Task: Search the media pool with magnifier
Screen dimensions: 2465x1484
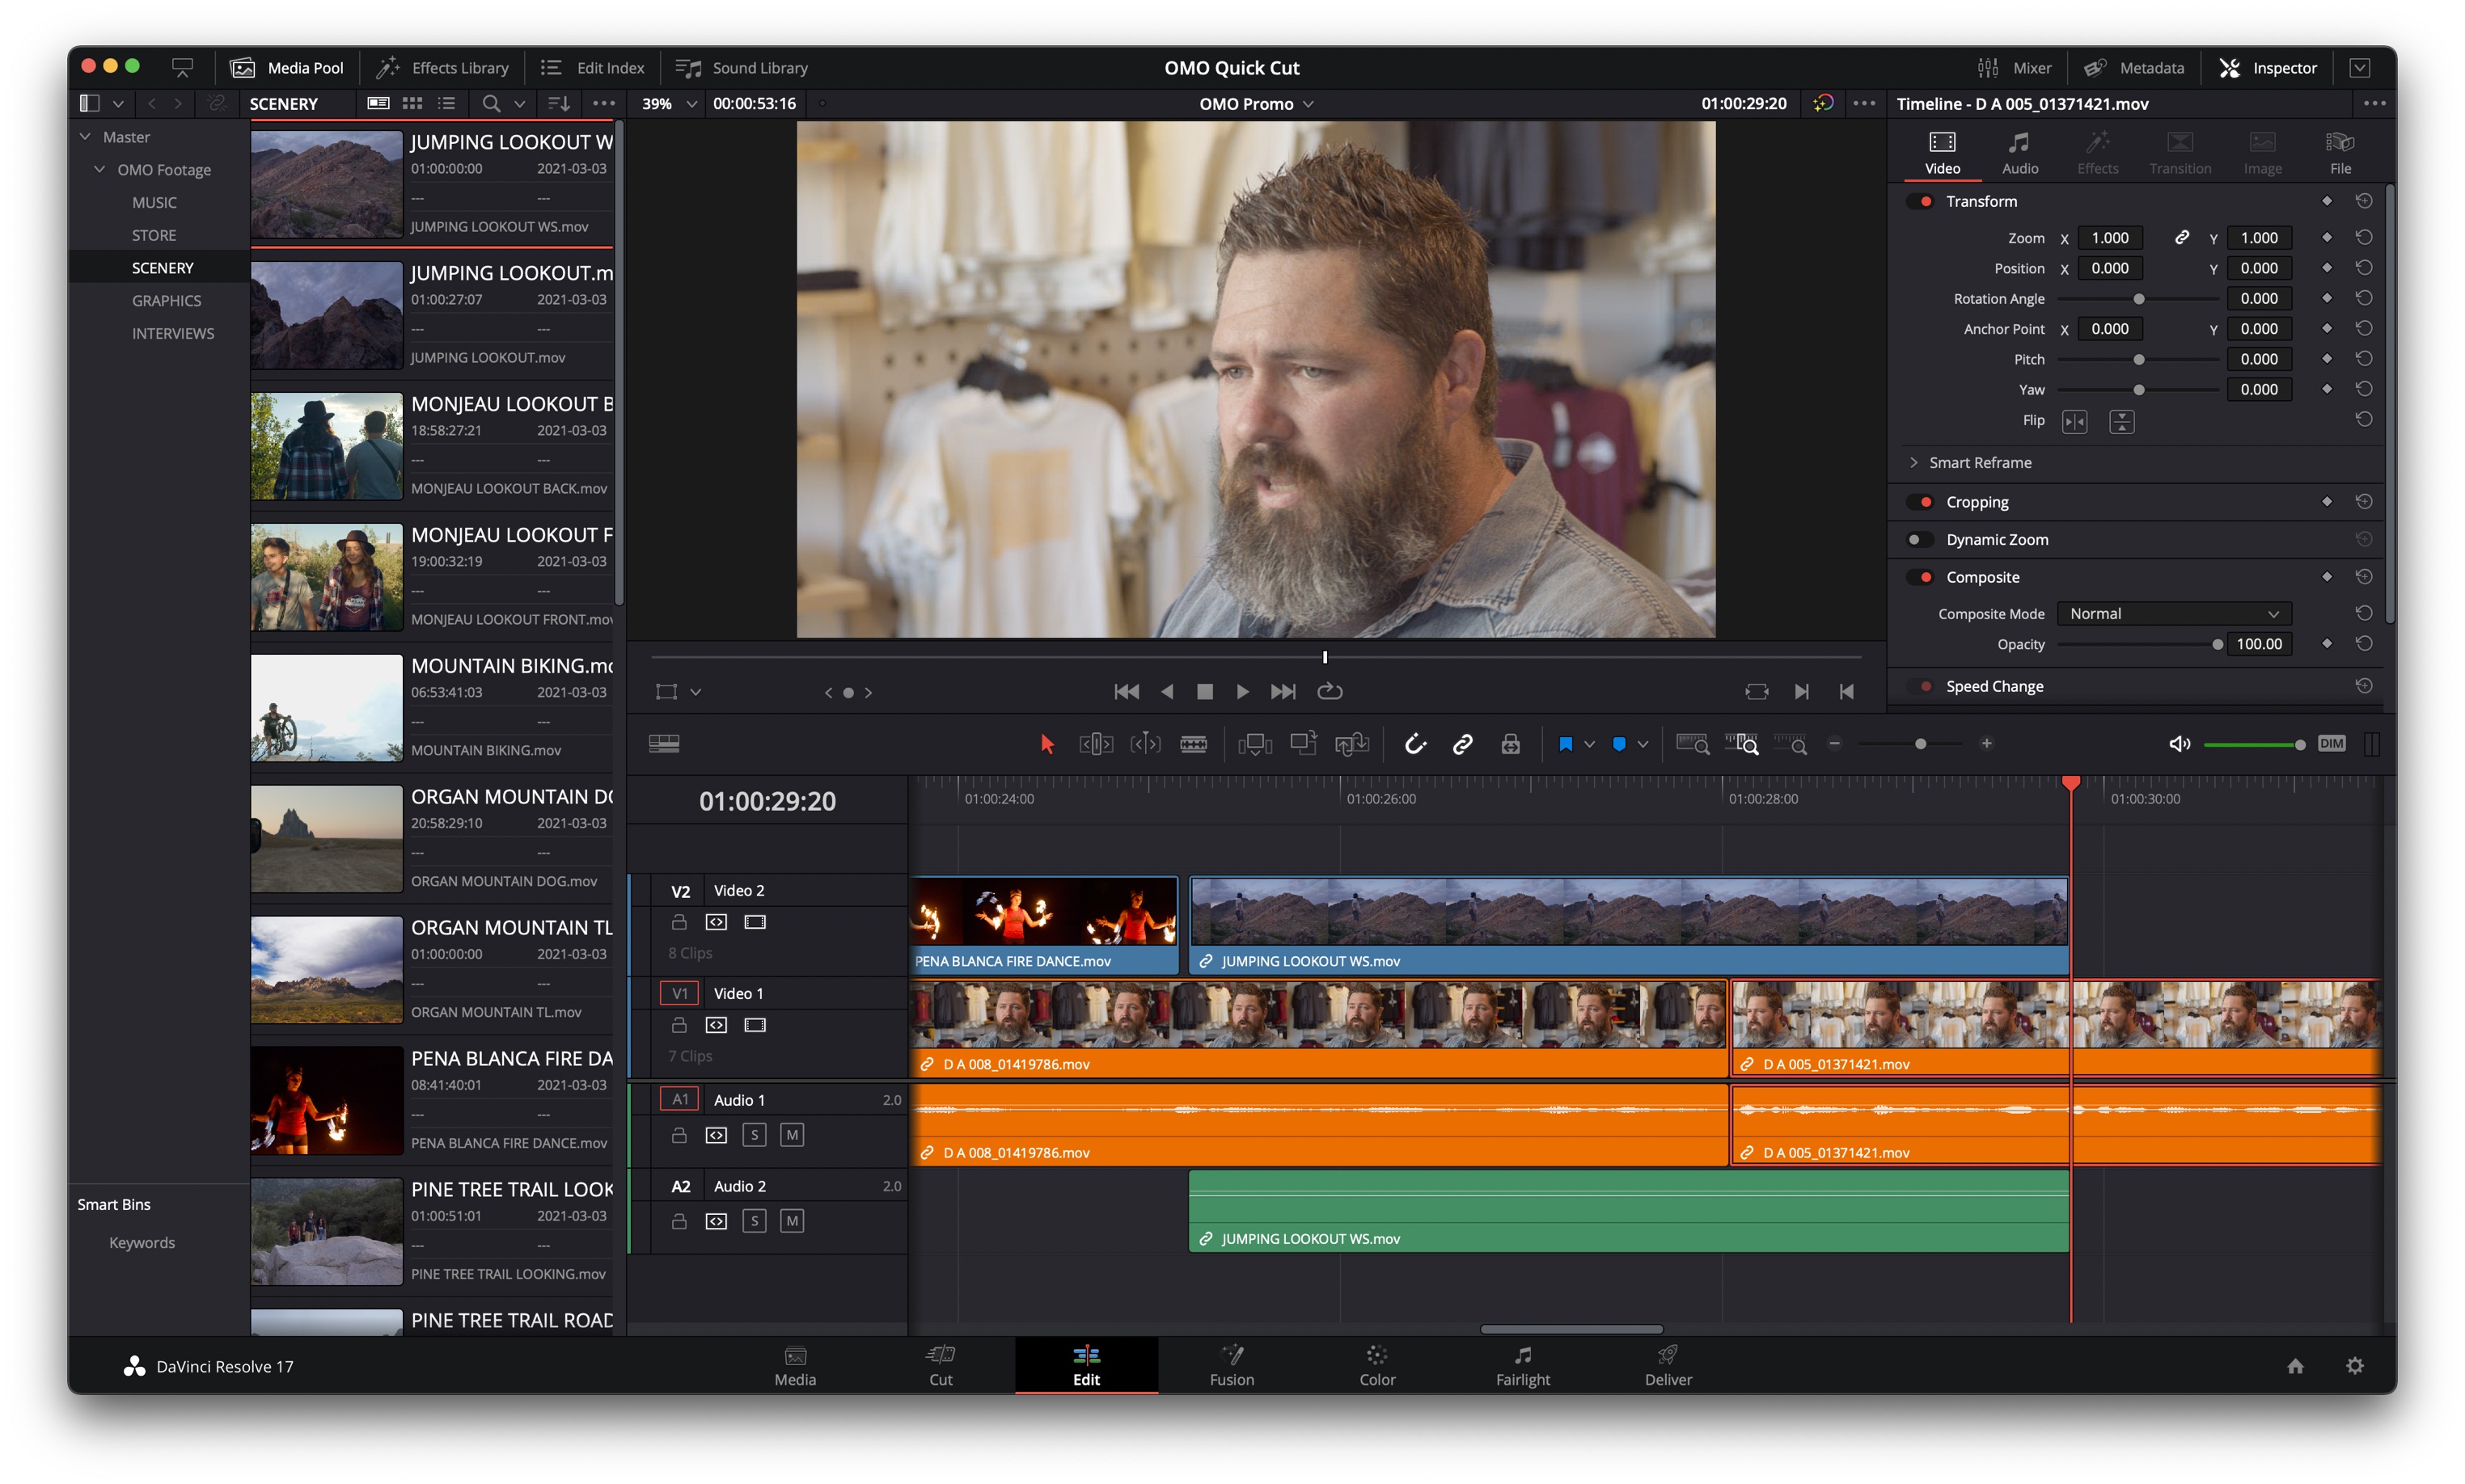Action: pos(490,103)
